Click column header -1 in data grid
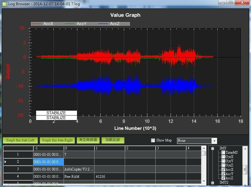This screenshot has width=251, height=187. click(x=48, y=148)
